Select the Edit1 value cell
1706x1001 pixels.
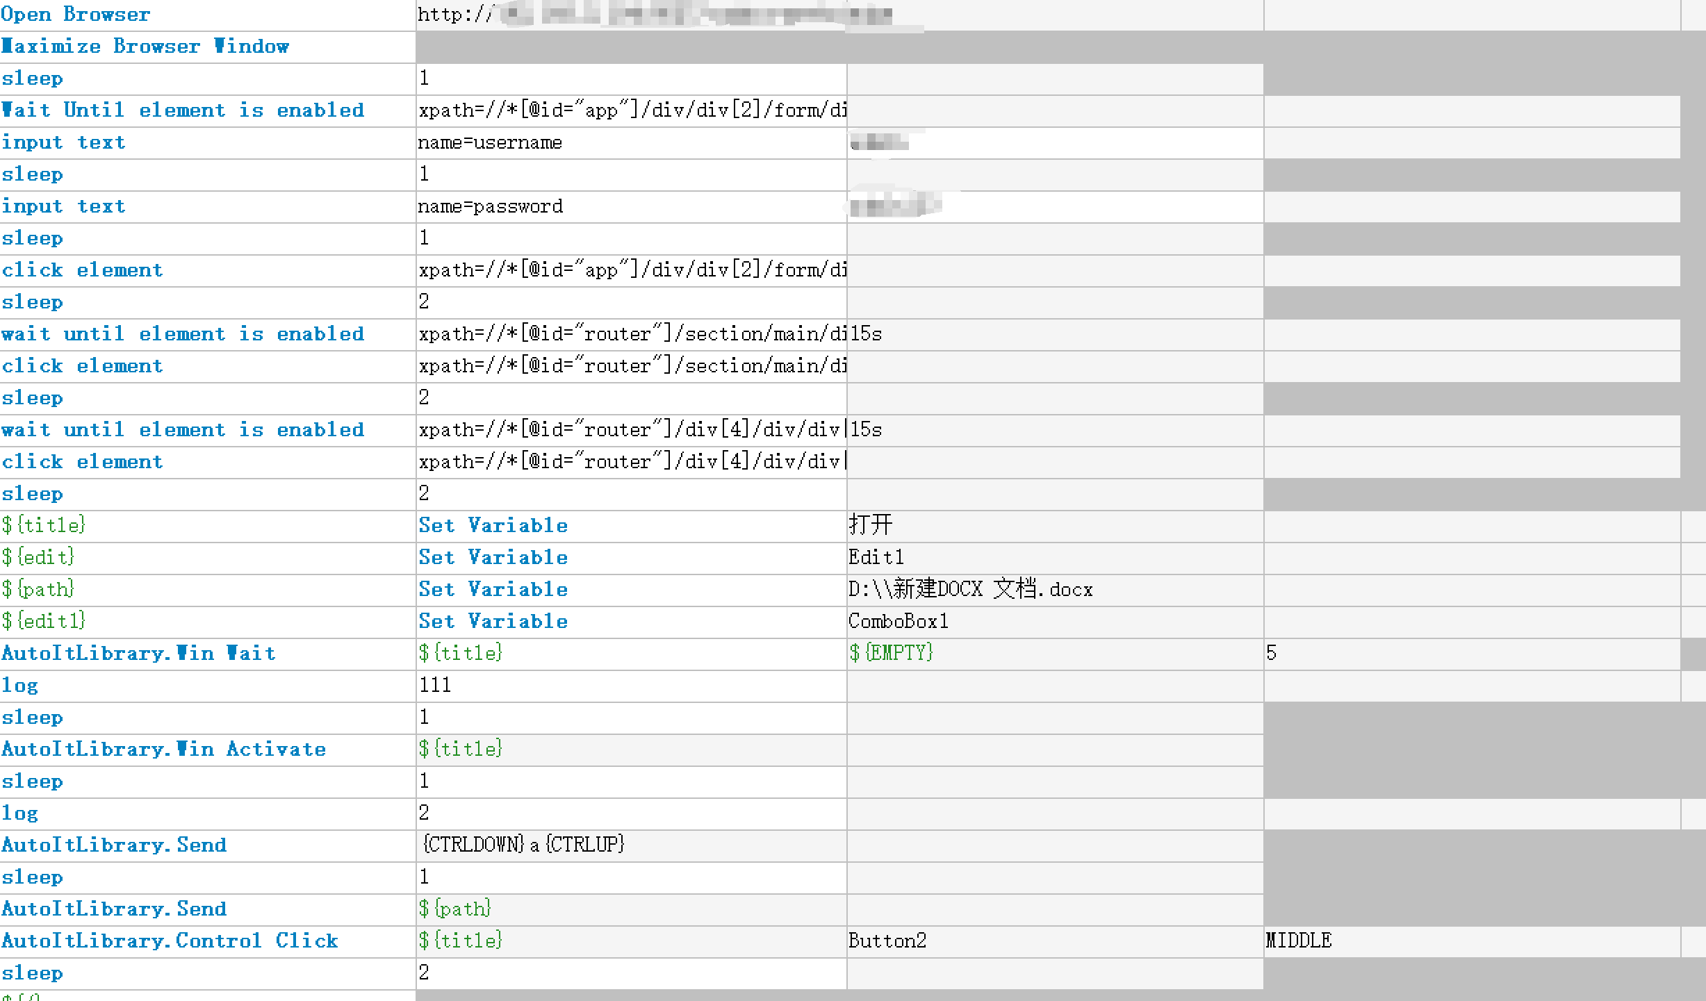point(876,557)
